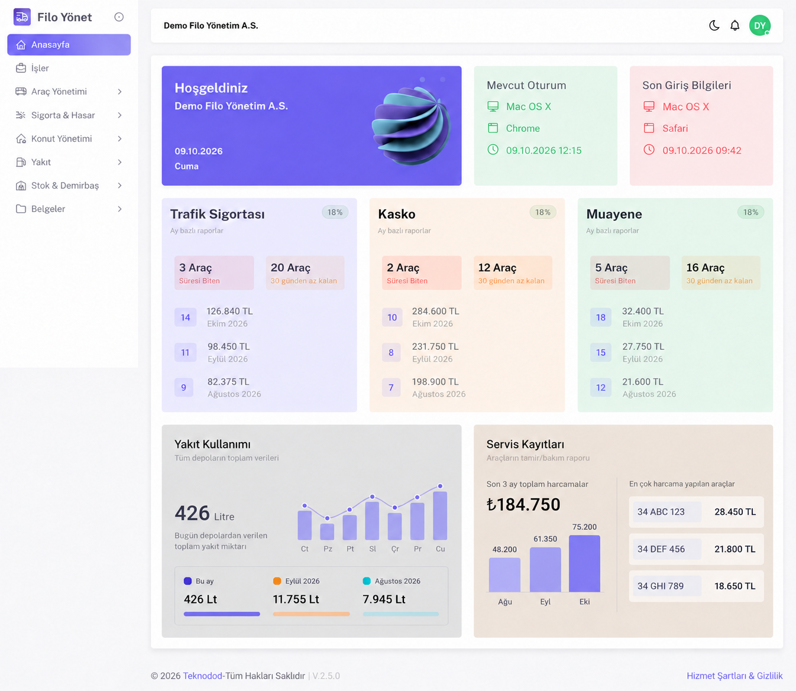Click the browser icon beside Safari
Viewport: 796px width, 691px height.
(x=649, y=128)
